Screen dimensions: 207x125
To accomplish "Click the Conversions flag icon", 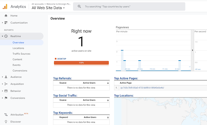I will 6,98.
